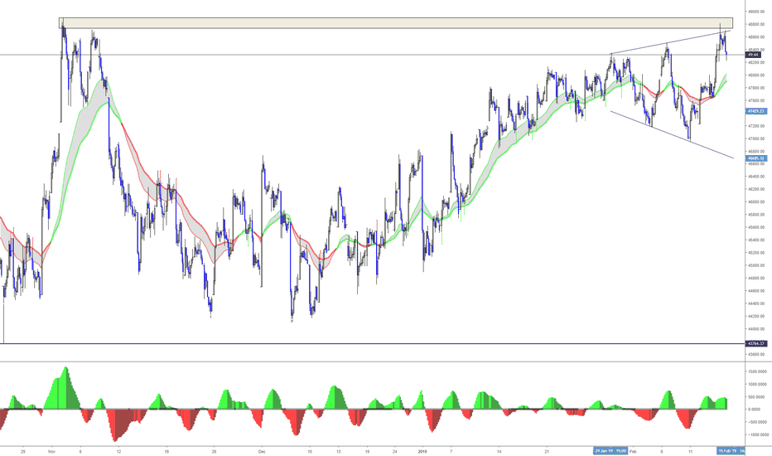Click the 15 Feb '19 date label

pos(730,451)
